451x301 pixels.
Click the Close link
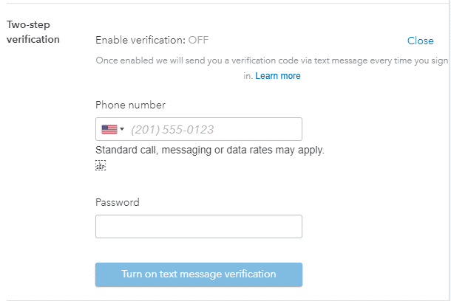coord(420,41)
